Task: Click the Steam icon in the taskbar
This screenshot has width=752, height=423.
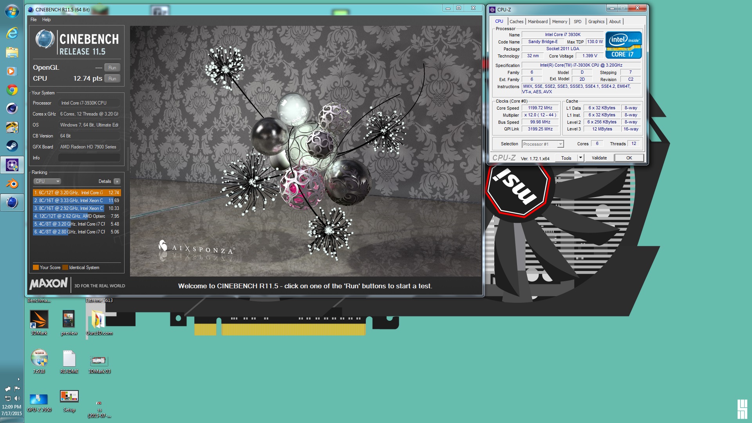Action: pos(12,146)
